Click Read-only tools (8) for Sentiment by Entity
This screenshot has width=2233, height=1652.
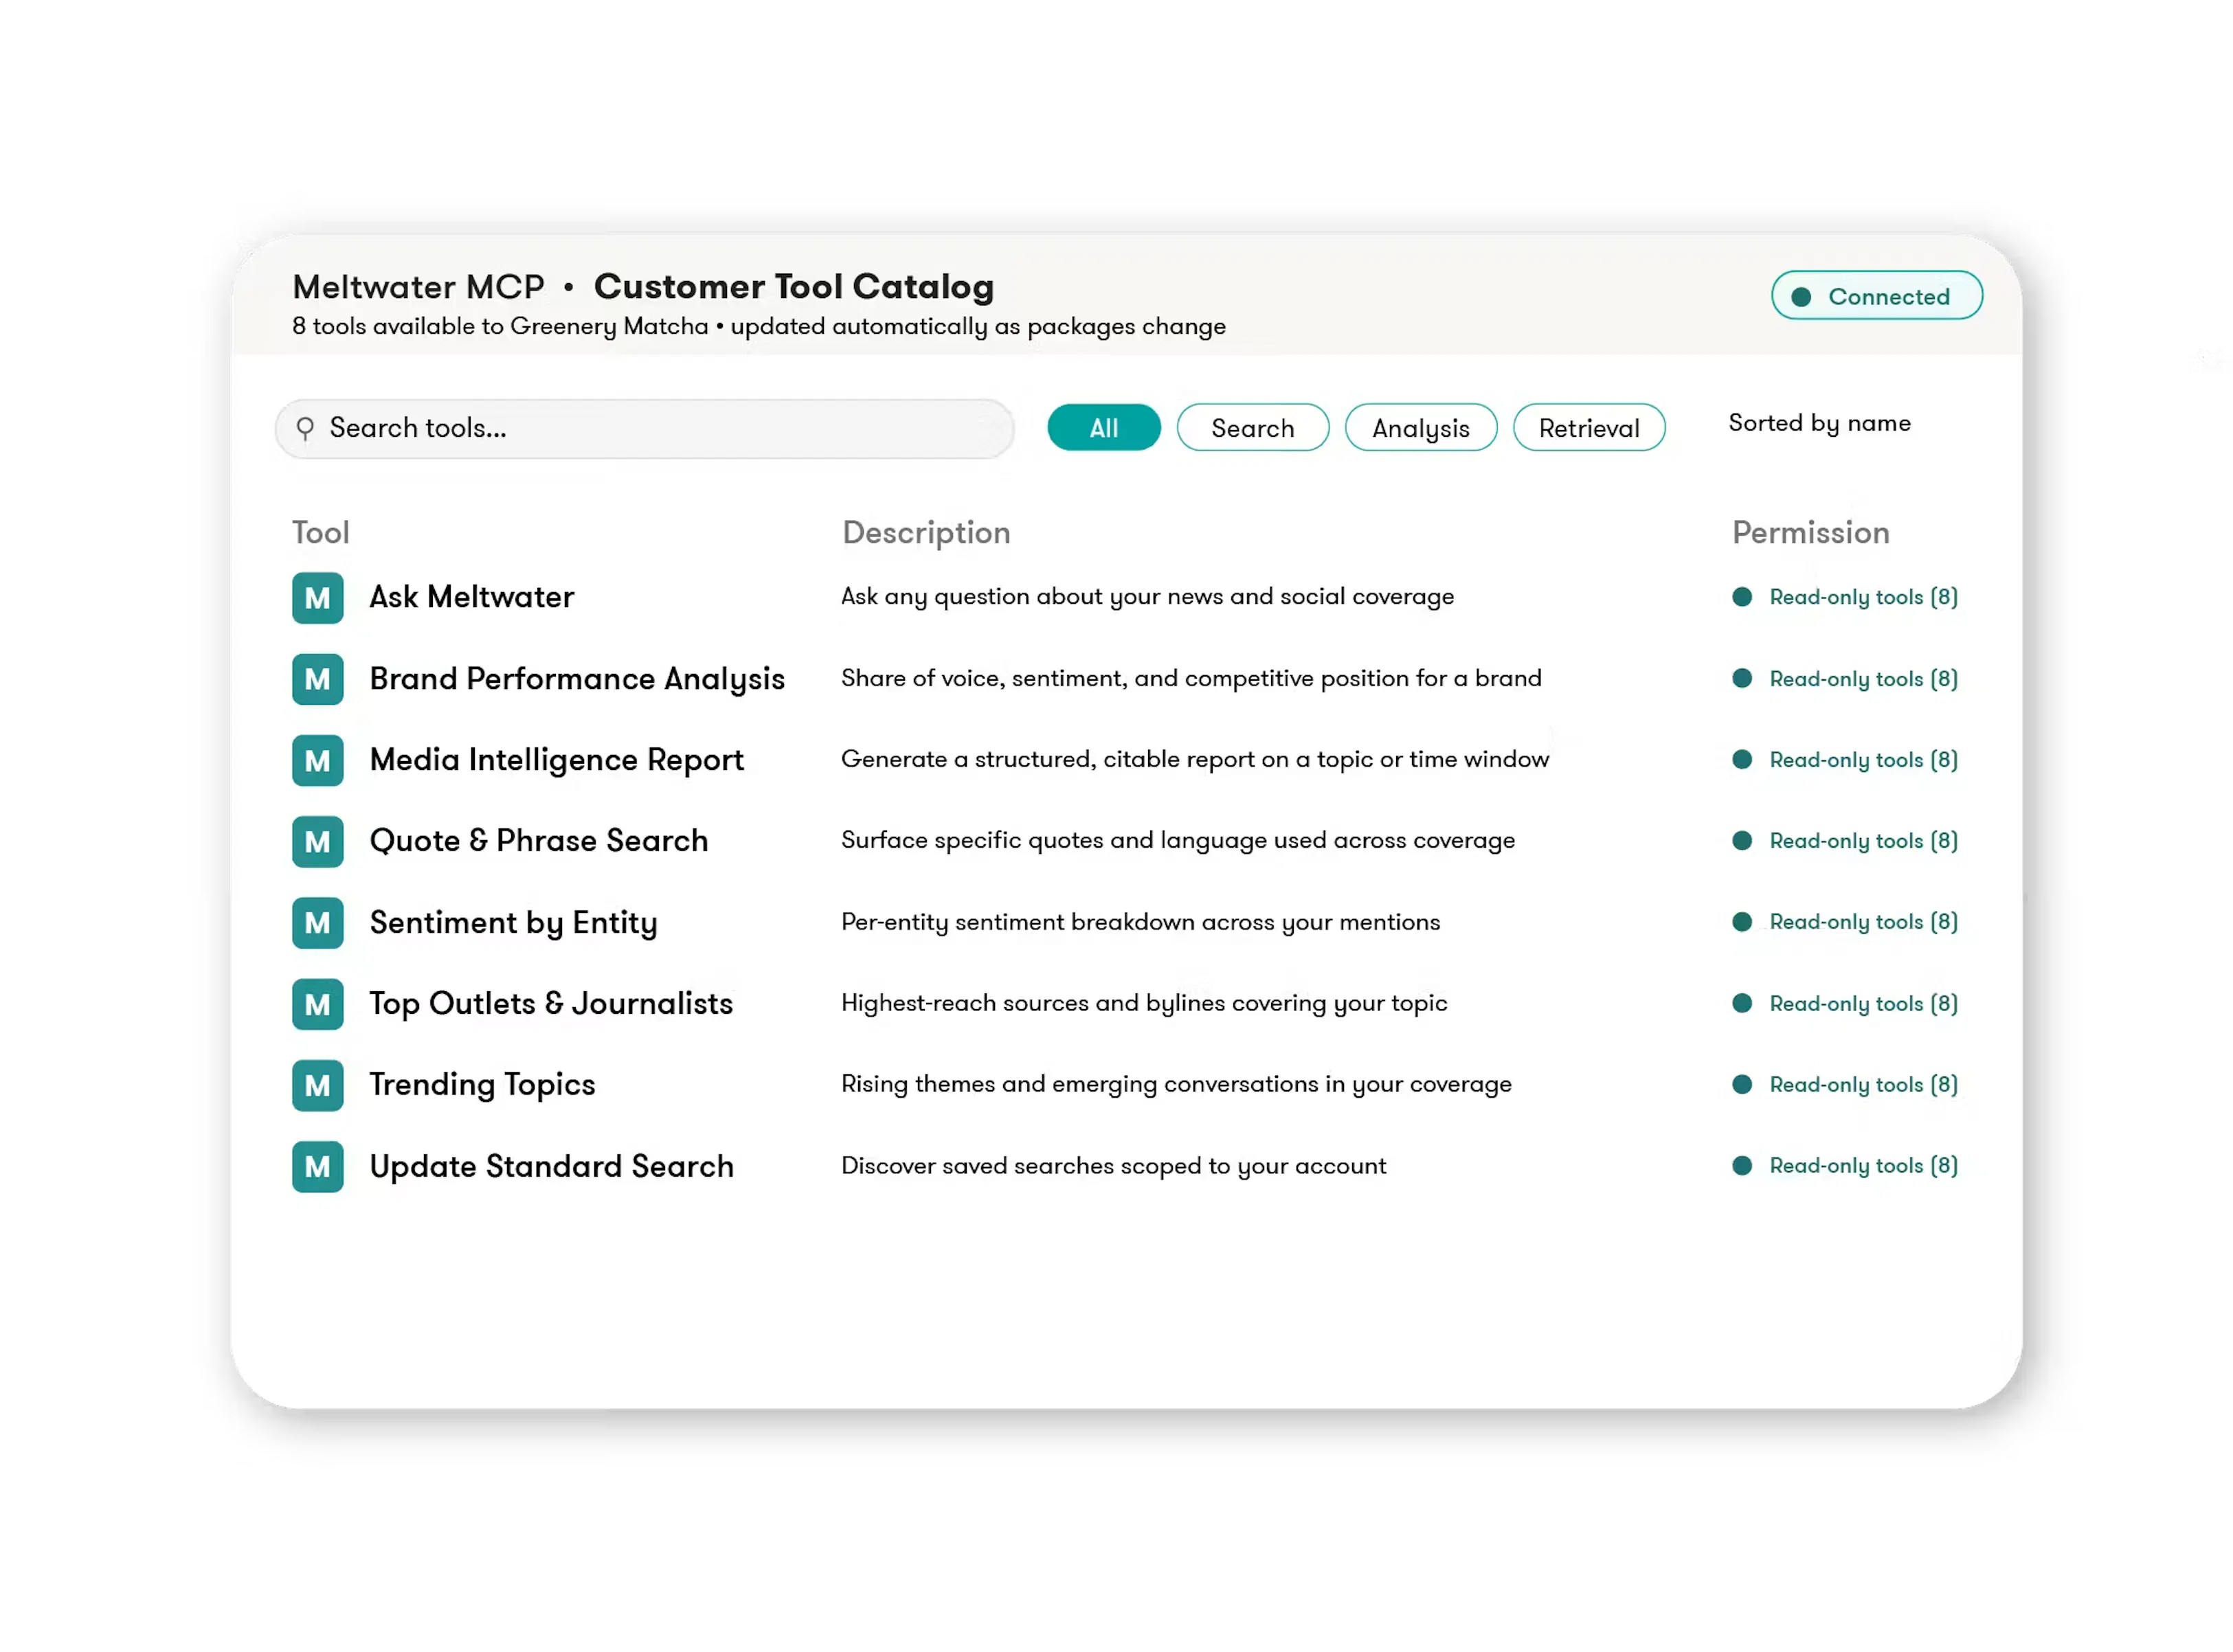click(x=1864, y=922)
